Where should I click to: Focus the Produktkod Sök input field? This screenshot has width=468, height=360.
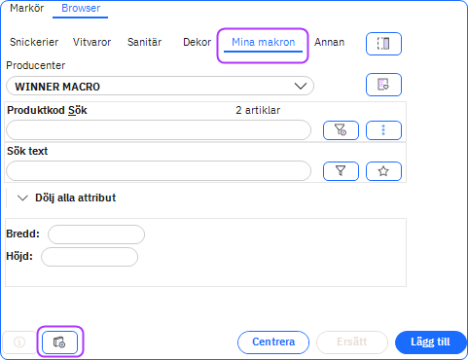[159, 130]
